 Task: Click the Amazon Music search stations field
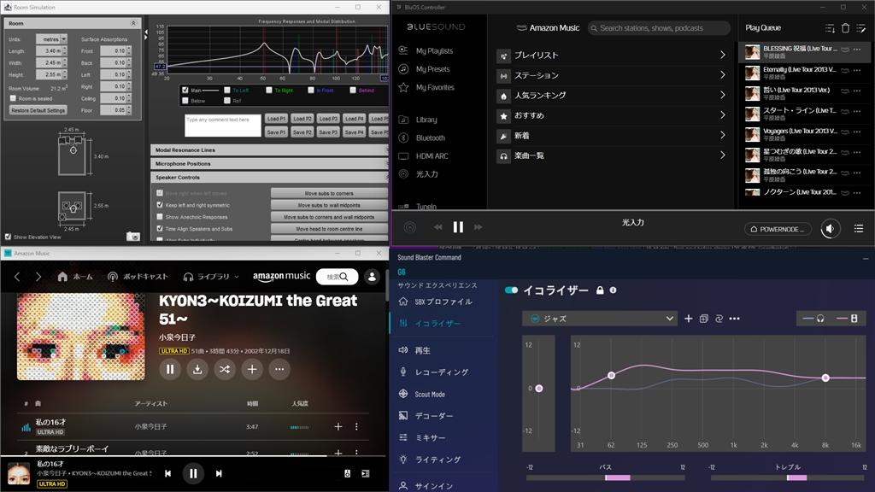[659, 28]
